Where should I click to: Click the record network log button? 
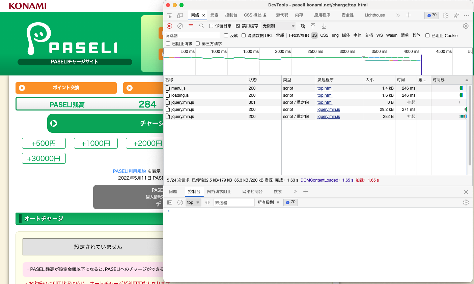tap(169, 26)
